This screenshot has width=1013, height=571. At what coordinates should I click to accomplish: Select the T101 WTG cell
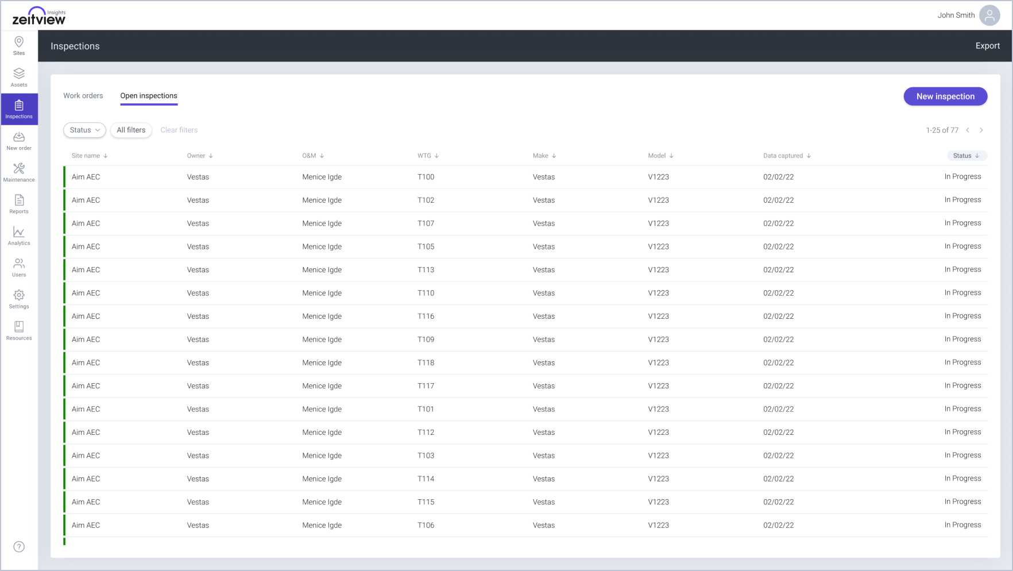[x=426, y=410]
